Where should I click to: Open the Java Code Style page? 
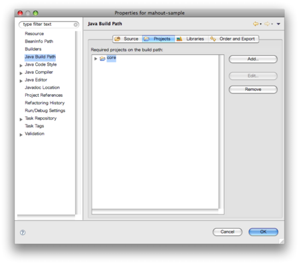(41, 64)
